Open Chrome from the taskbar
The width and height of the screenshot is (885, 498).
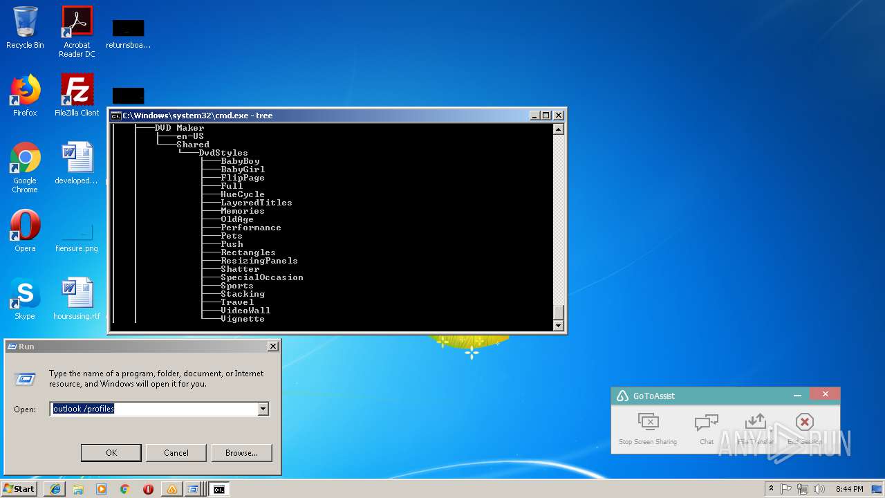pyautogui.click(x=125, y=489)
